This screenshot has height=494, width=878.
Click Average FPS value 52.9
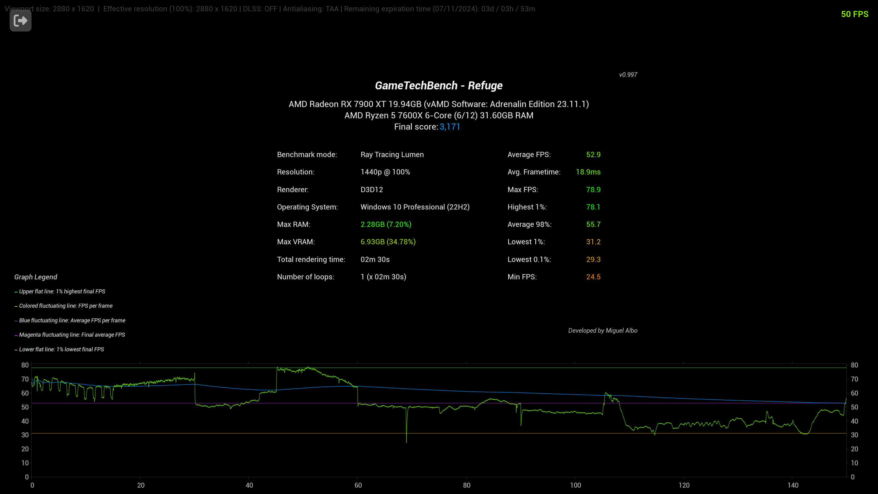[593, 155]
